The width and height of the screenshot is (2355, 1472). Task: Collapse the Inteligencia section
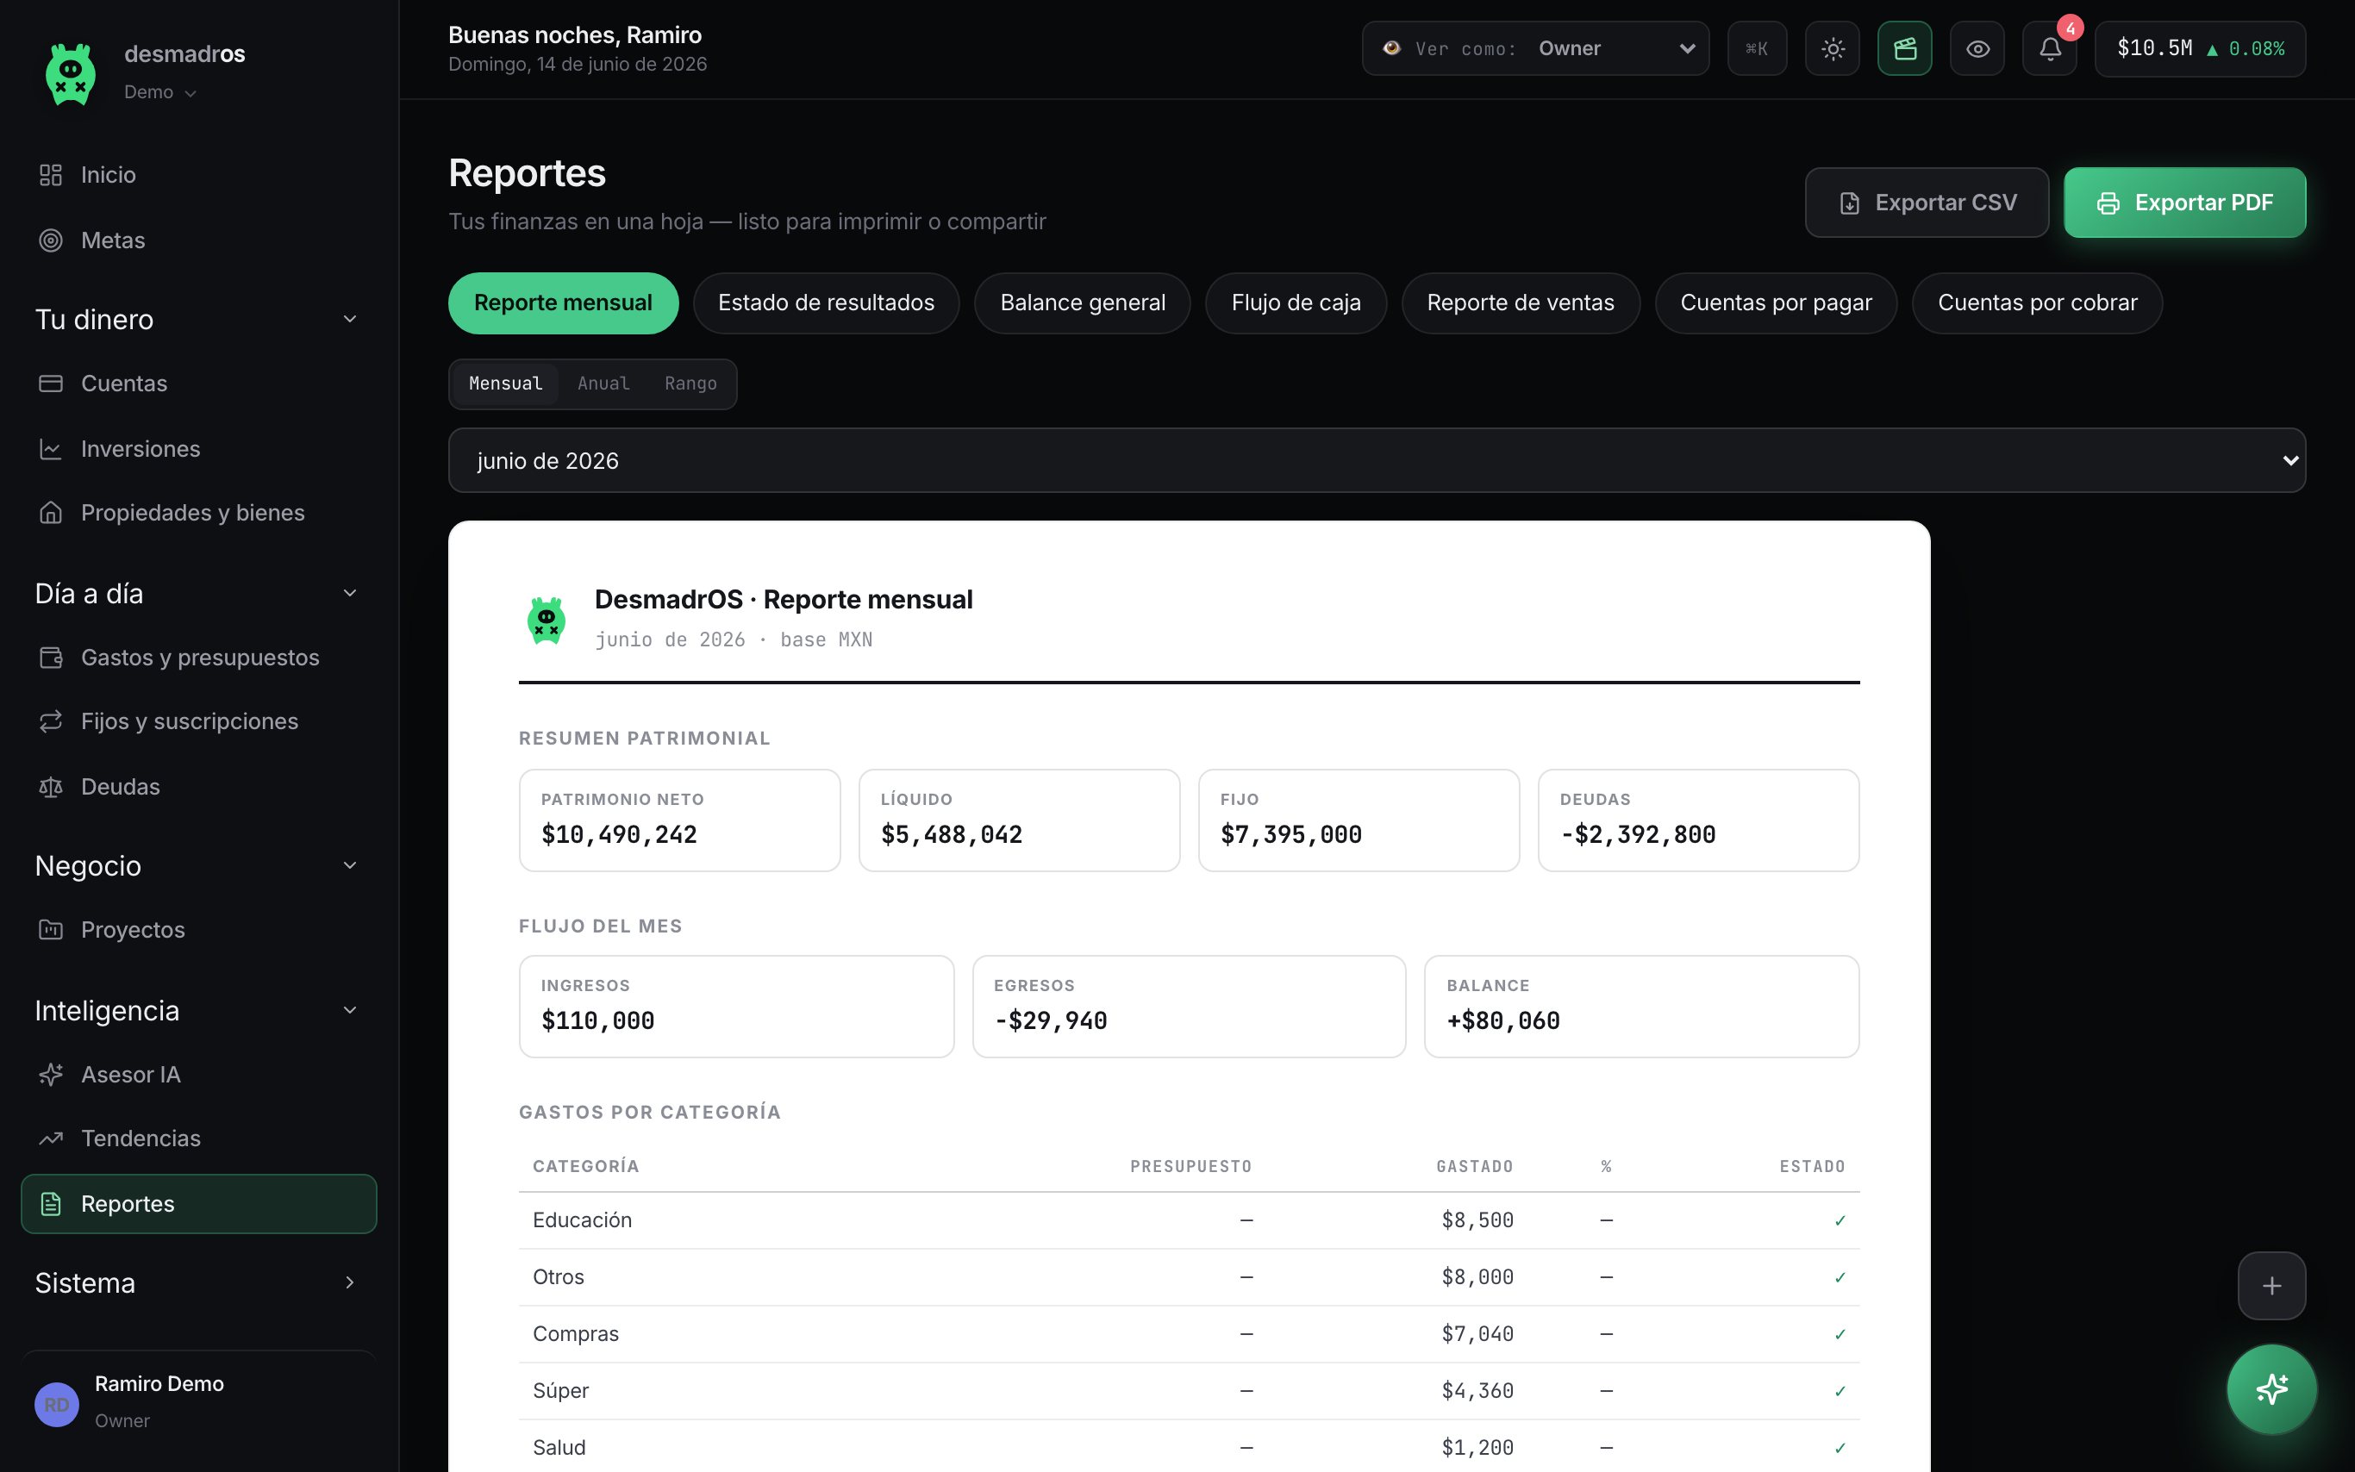point(197,1011)
